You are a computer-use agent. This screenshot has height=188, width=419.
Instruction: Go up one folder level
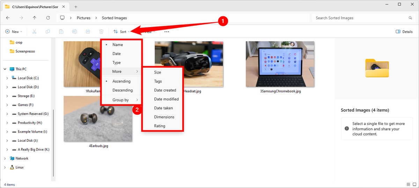[x=34, y=18]
